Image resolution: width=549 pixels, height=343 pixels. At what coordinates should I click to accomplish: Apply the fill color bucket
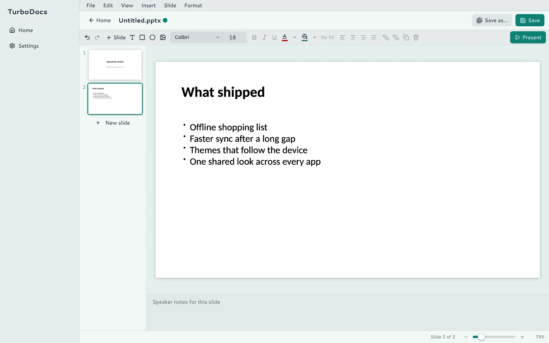pyautogui.click(x=305, y=37)
